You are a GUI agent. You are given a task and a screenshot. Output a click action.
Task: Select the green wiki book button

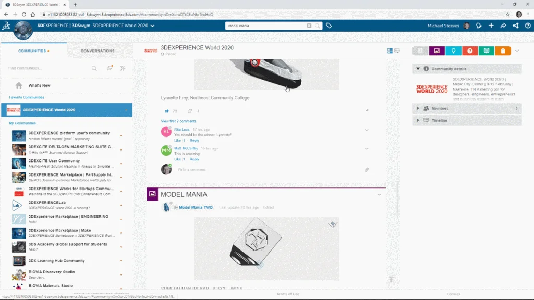pos(487,51)
